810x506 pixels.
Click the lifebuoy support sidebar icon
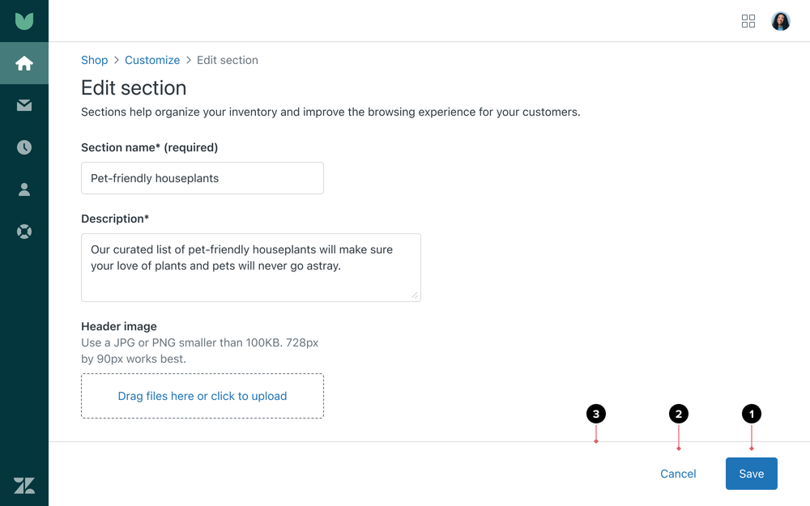(24, 232)
